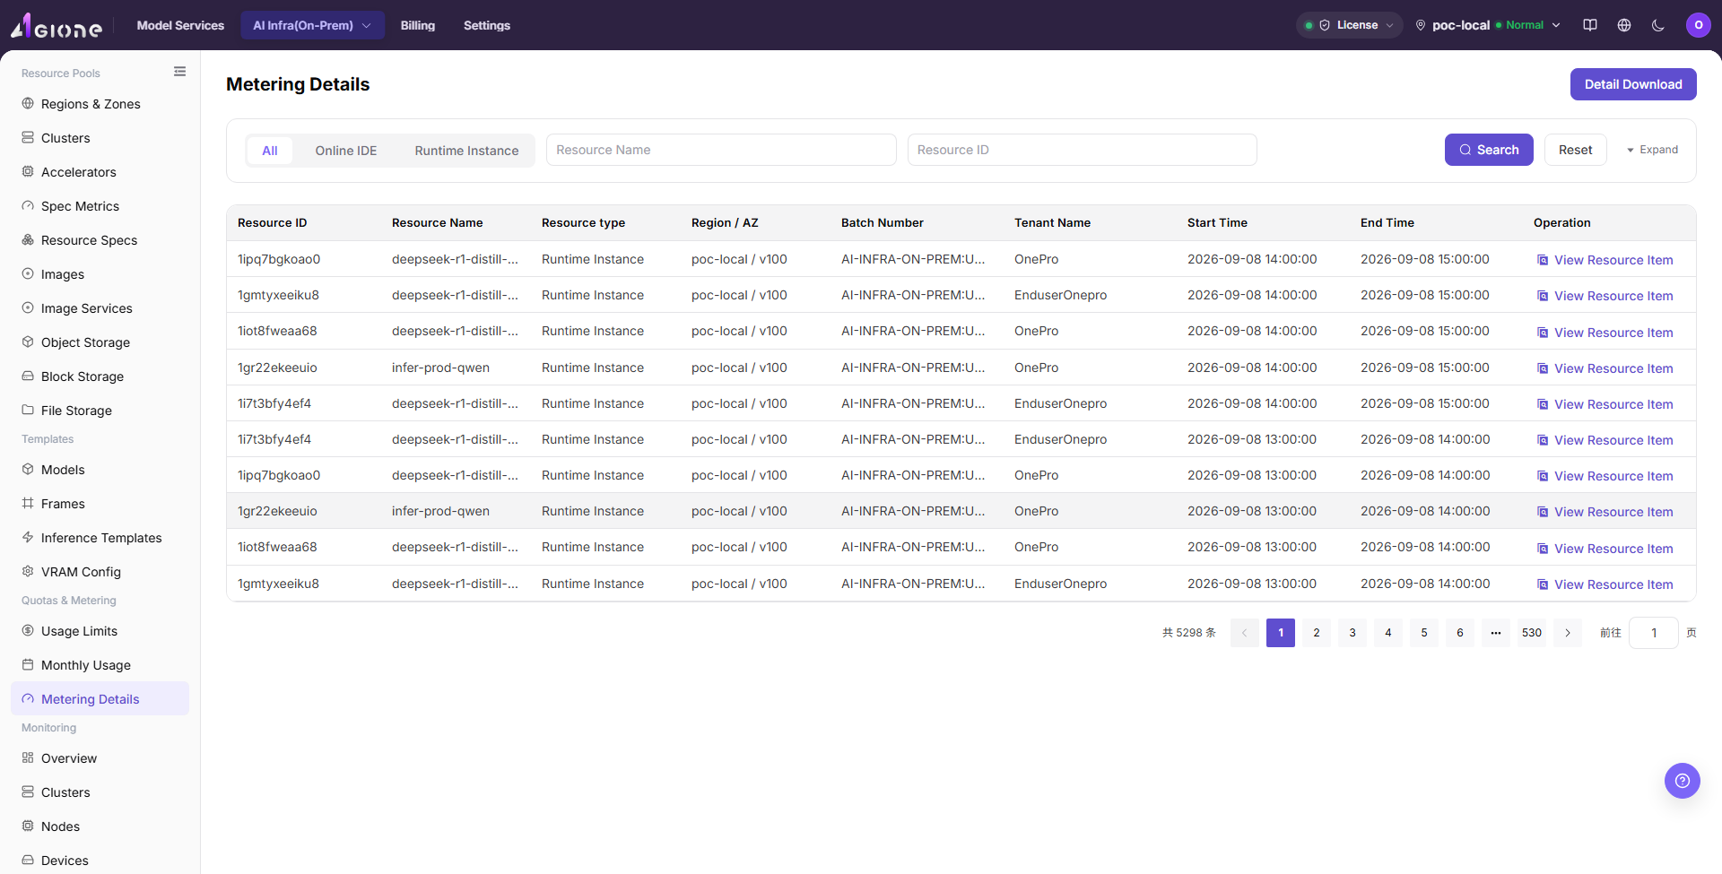This screenshot has height=874, width=1722.
Task: Click the Gione logo
Action: [57, 26]
